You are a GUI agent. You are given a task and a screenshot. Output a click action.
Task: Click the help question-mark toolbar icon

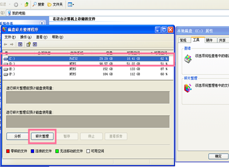(28, 44)
